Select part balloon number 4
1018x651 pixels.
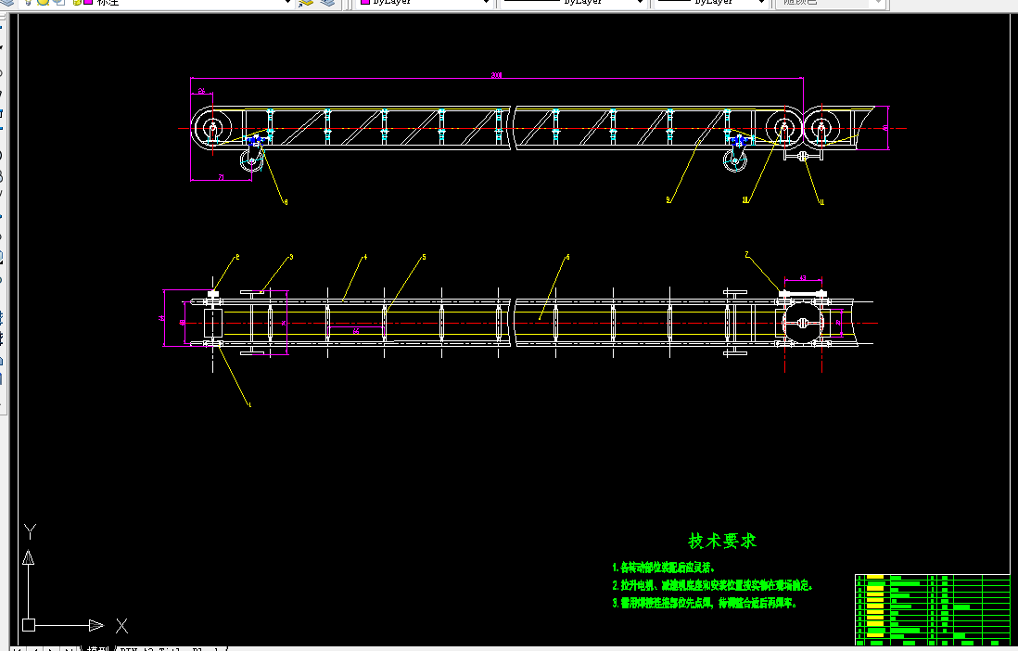(x=365, y=257)
